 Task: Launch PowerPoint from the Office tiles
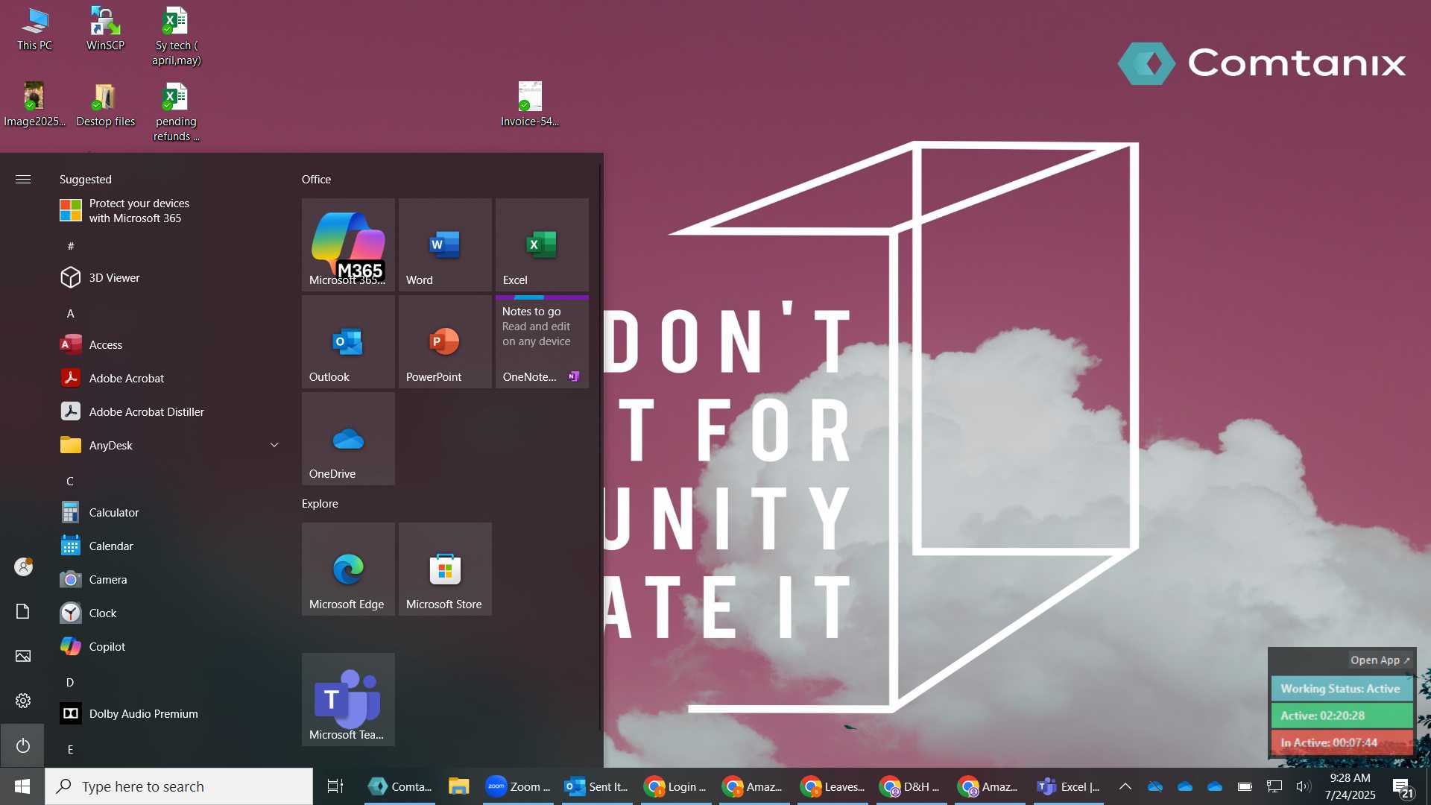(x=445, y=341)
